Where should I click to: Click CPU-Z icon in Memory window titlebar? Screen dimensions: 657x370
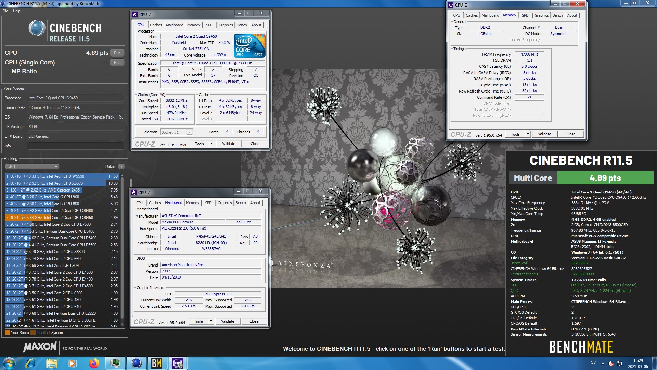pyautogui.click(x=451, y=5)
